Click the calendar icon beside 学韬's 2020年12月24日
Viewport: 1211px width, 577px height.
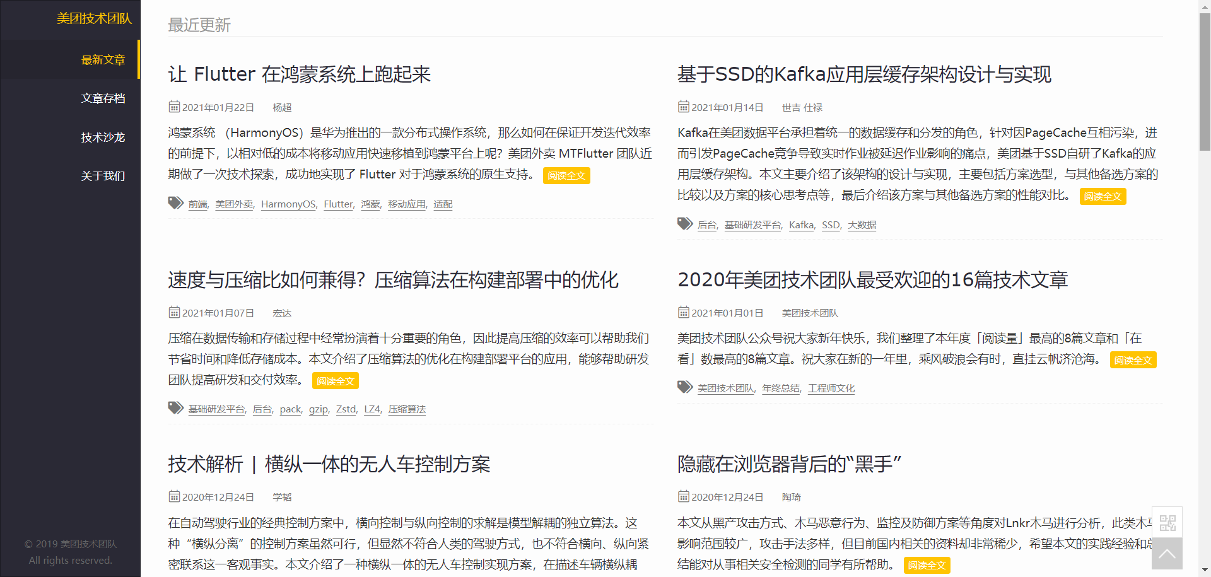(x=174, y=496)
